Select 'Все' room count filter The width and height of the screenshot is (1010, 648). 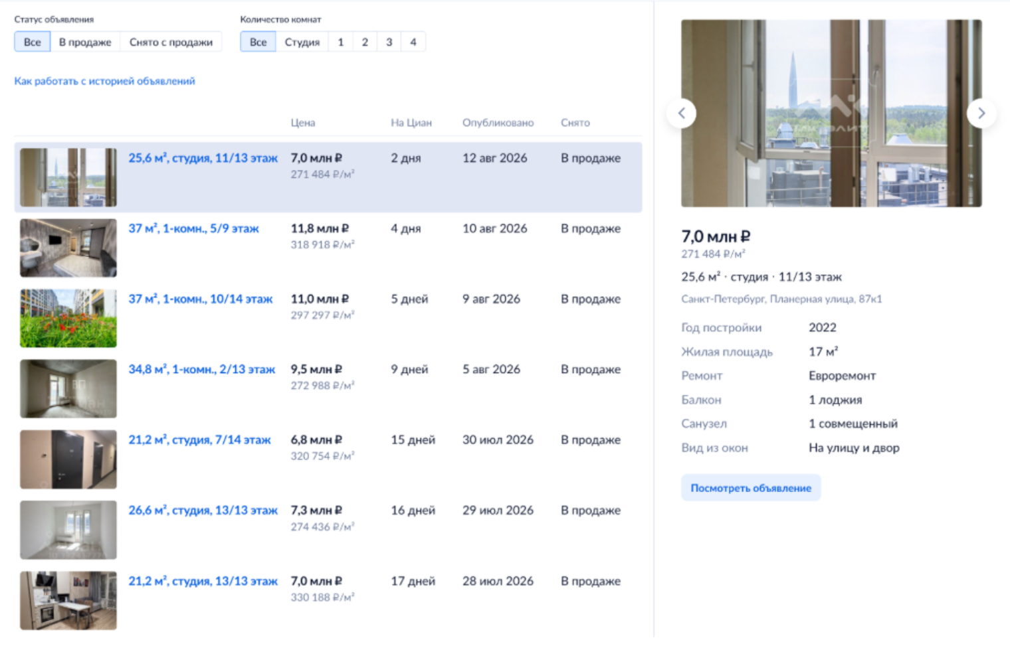tap(258, 42)
